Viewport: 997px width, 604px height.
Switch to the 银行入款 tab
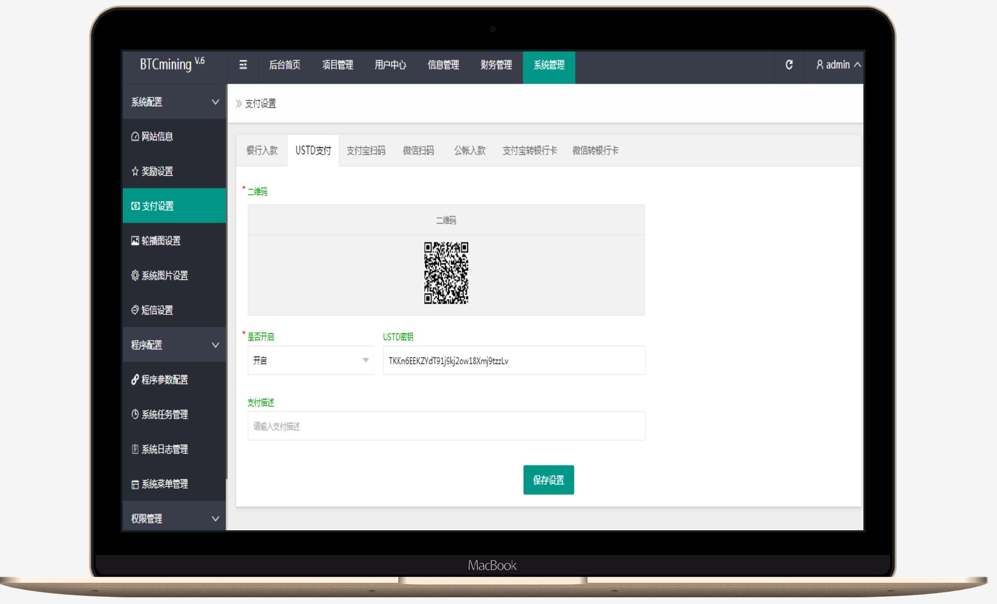click(x=262, y=150)
